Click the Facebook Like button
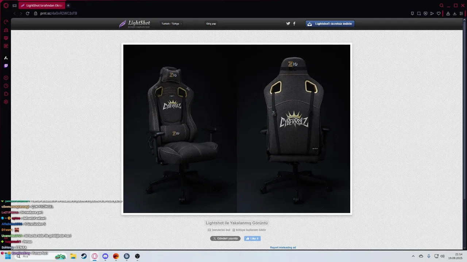Image resolution: width=467 pixels, height=262 pixels. tap(252, 239)
